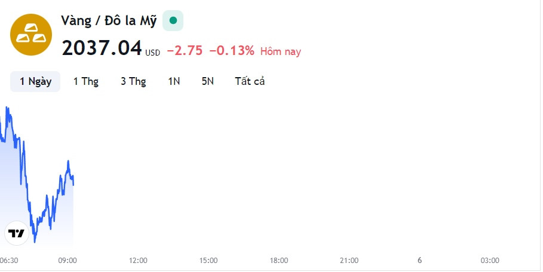Screen dimensions: 543x272
Task: Open the TradingView logo badge
Action: pyautogui.click(x=16, y=233)
